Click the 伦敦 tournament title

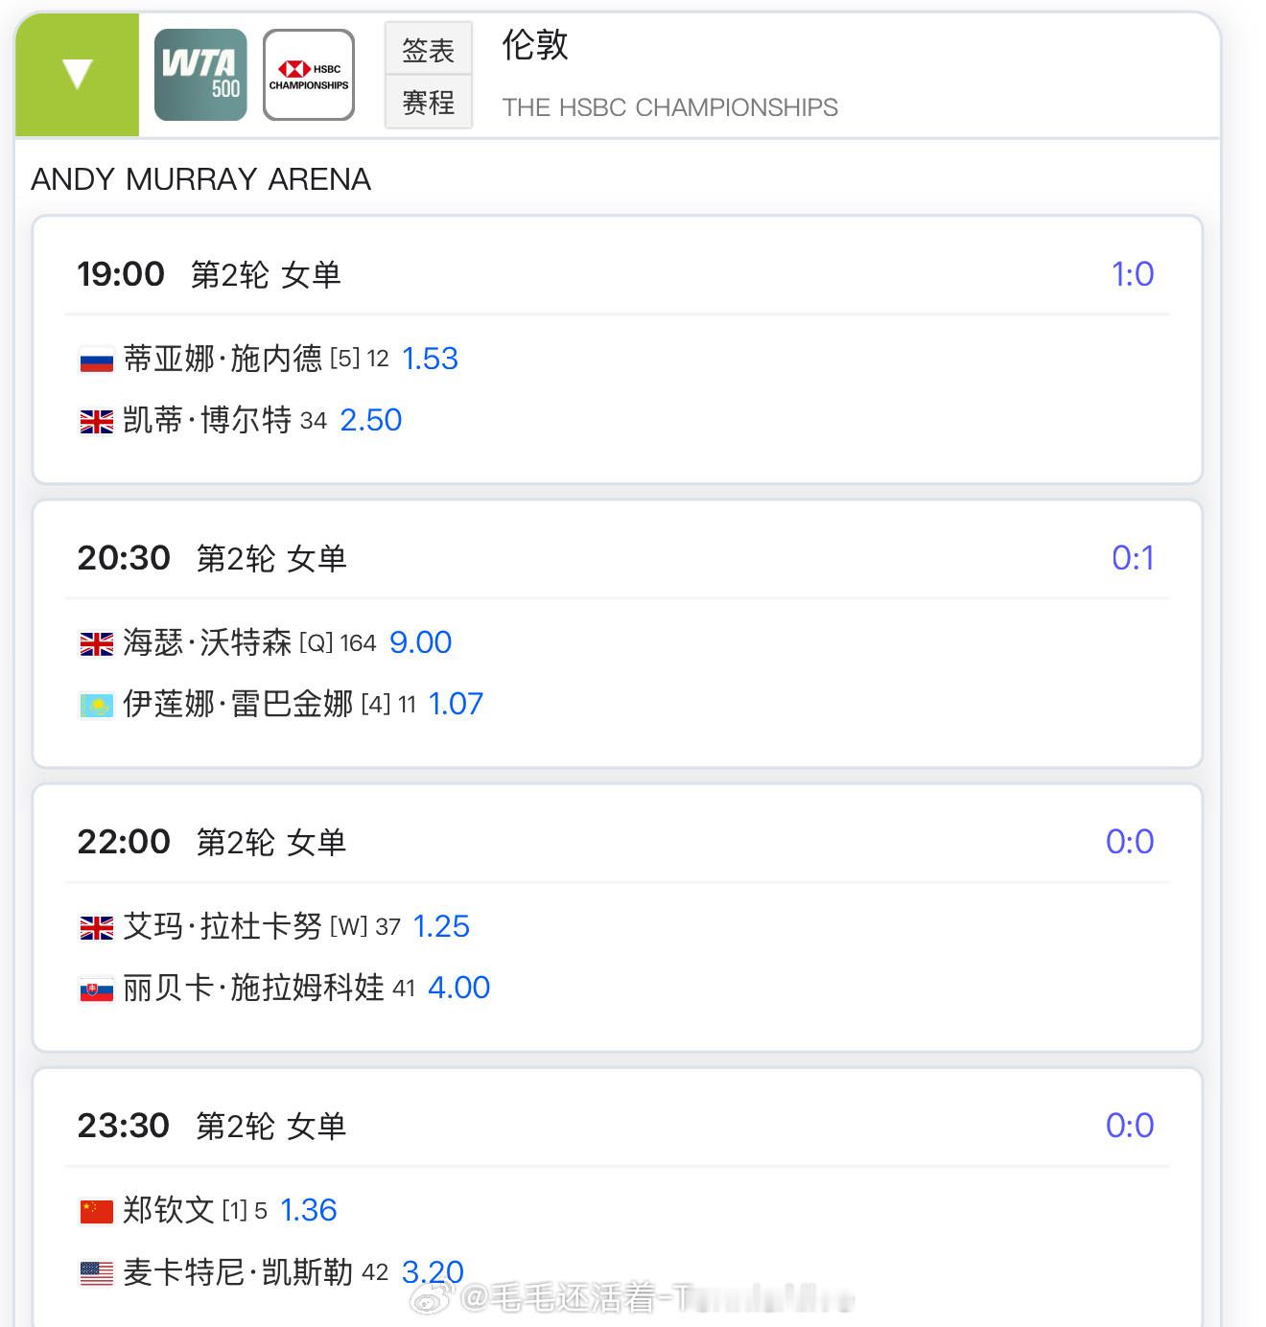click(535, 44)
